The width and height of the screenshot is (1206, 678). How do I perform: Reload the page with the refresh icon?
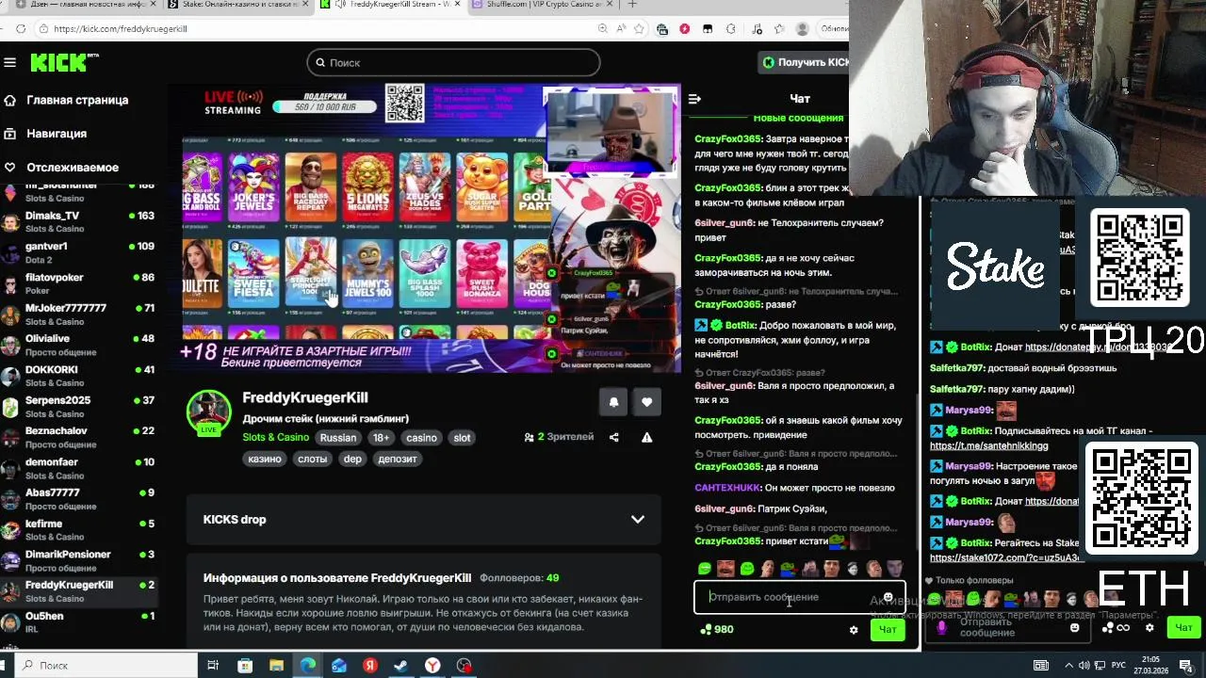[21, 29]
